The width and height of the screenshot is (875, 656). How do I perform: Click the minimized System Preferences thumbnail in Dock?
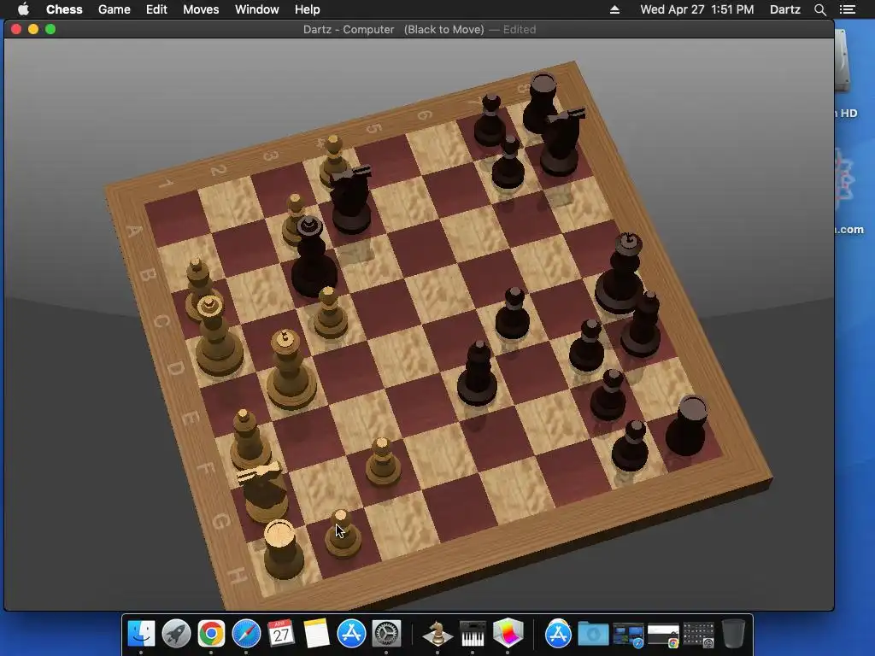[699, 635]
